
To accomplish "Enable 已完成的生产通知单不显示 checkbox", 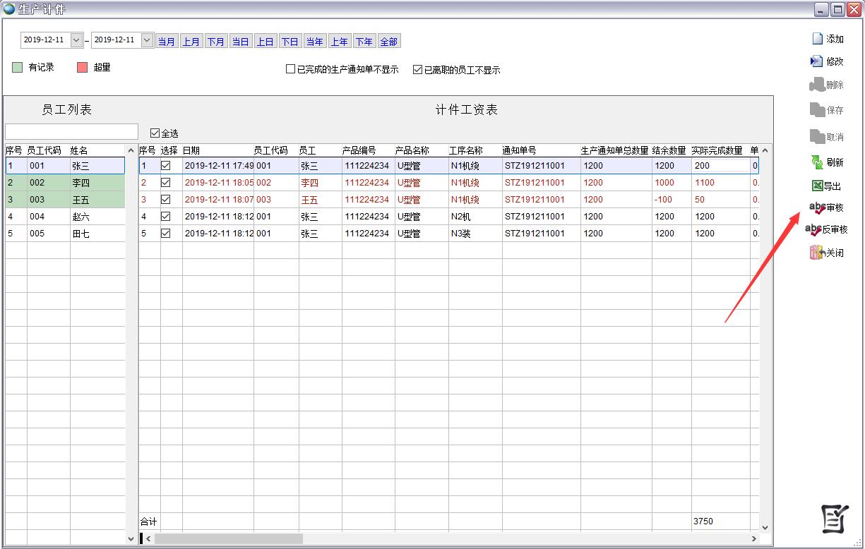I will (290, 69).
